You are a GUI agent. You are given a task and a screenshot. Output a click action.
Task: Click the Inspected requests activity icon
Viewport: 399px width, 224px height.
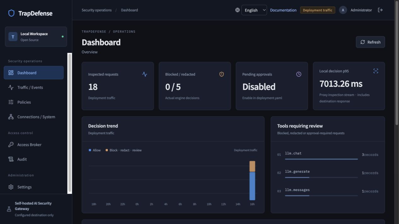point(144,74)
